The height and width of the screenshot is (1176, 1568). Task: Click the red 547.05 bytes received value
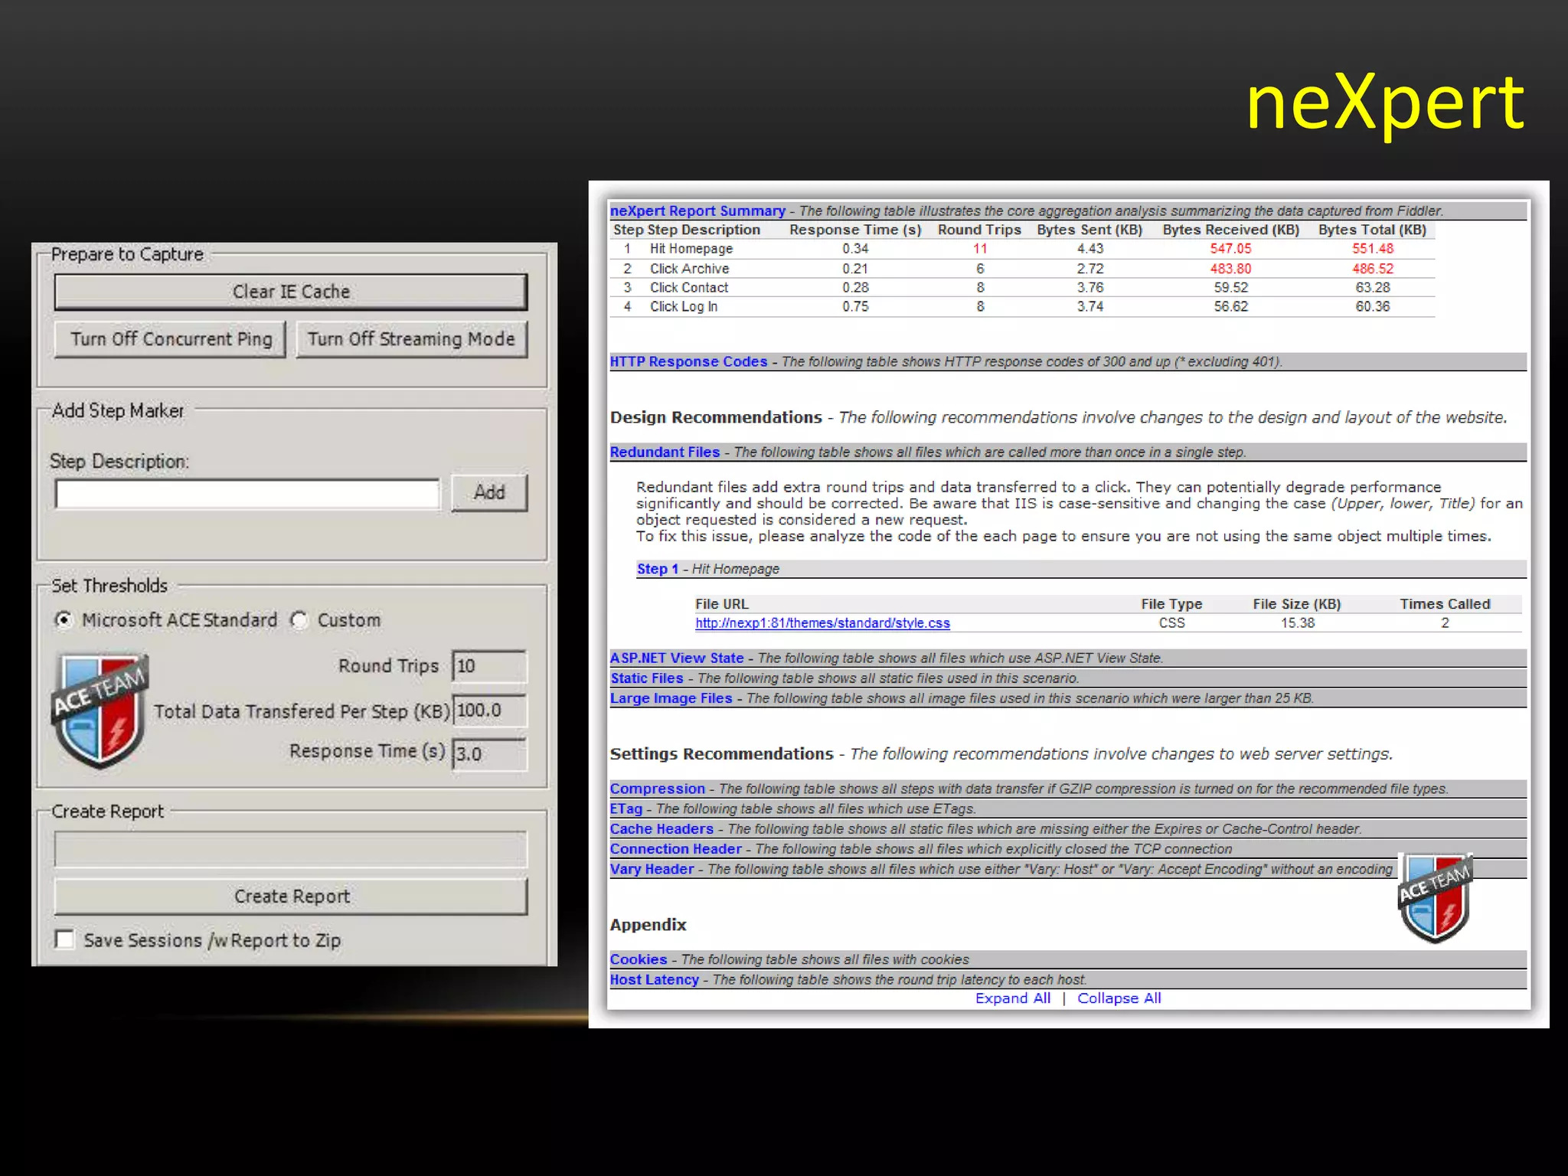[1230, 249]
